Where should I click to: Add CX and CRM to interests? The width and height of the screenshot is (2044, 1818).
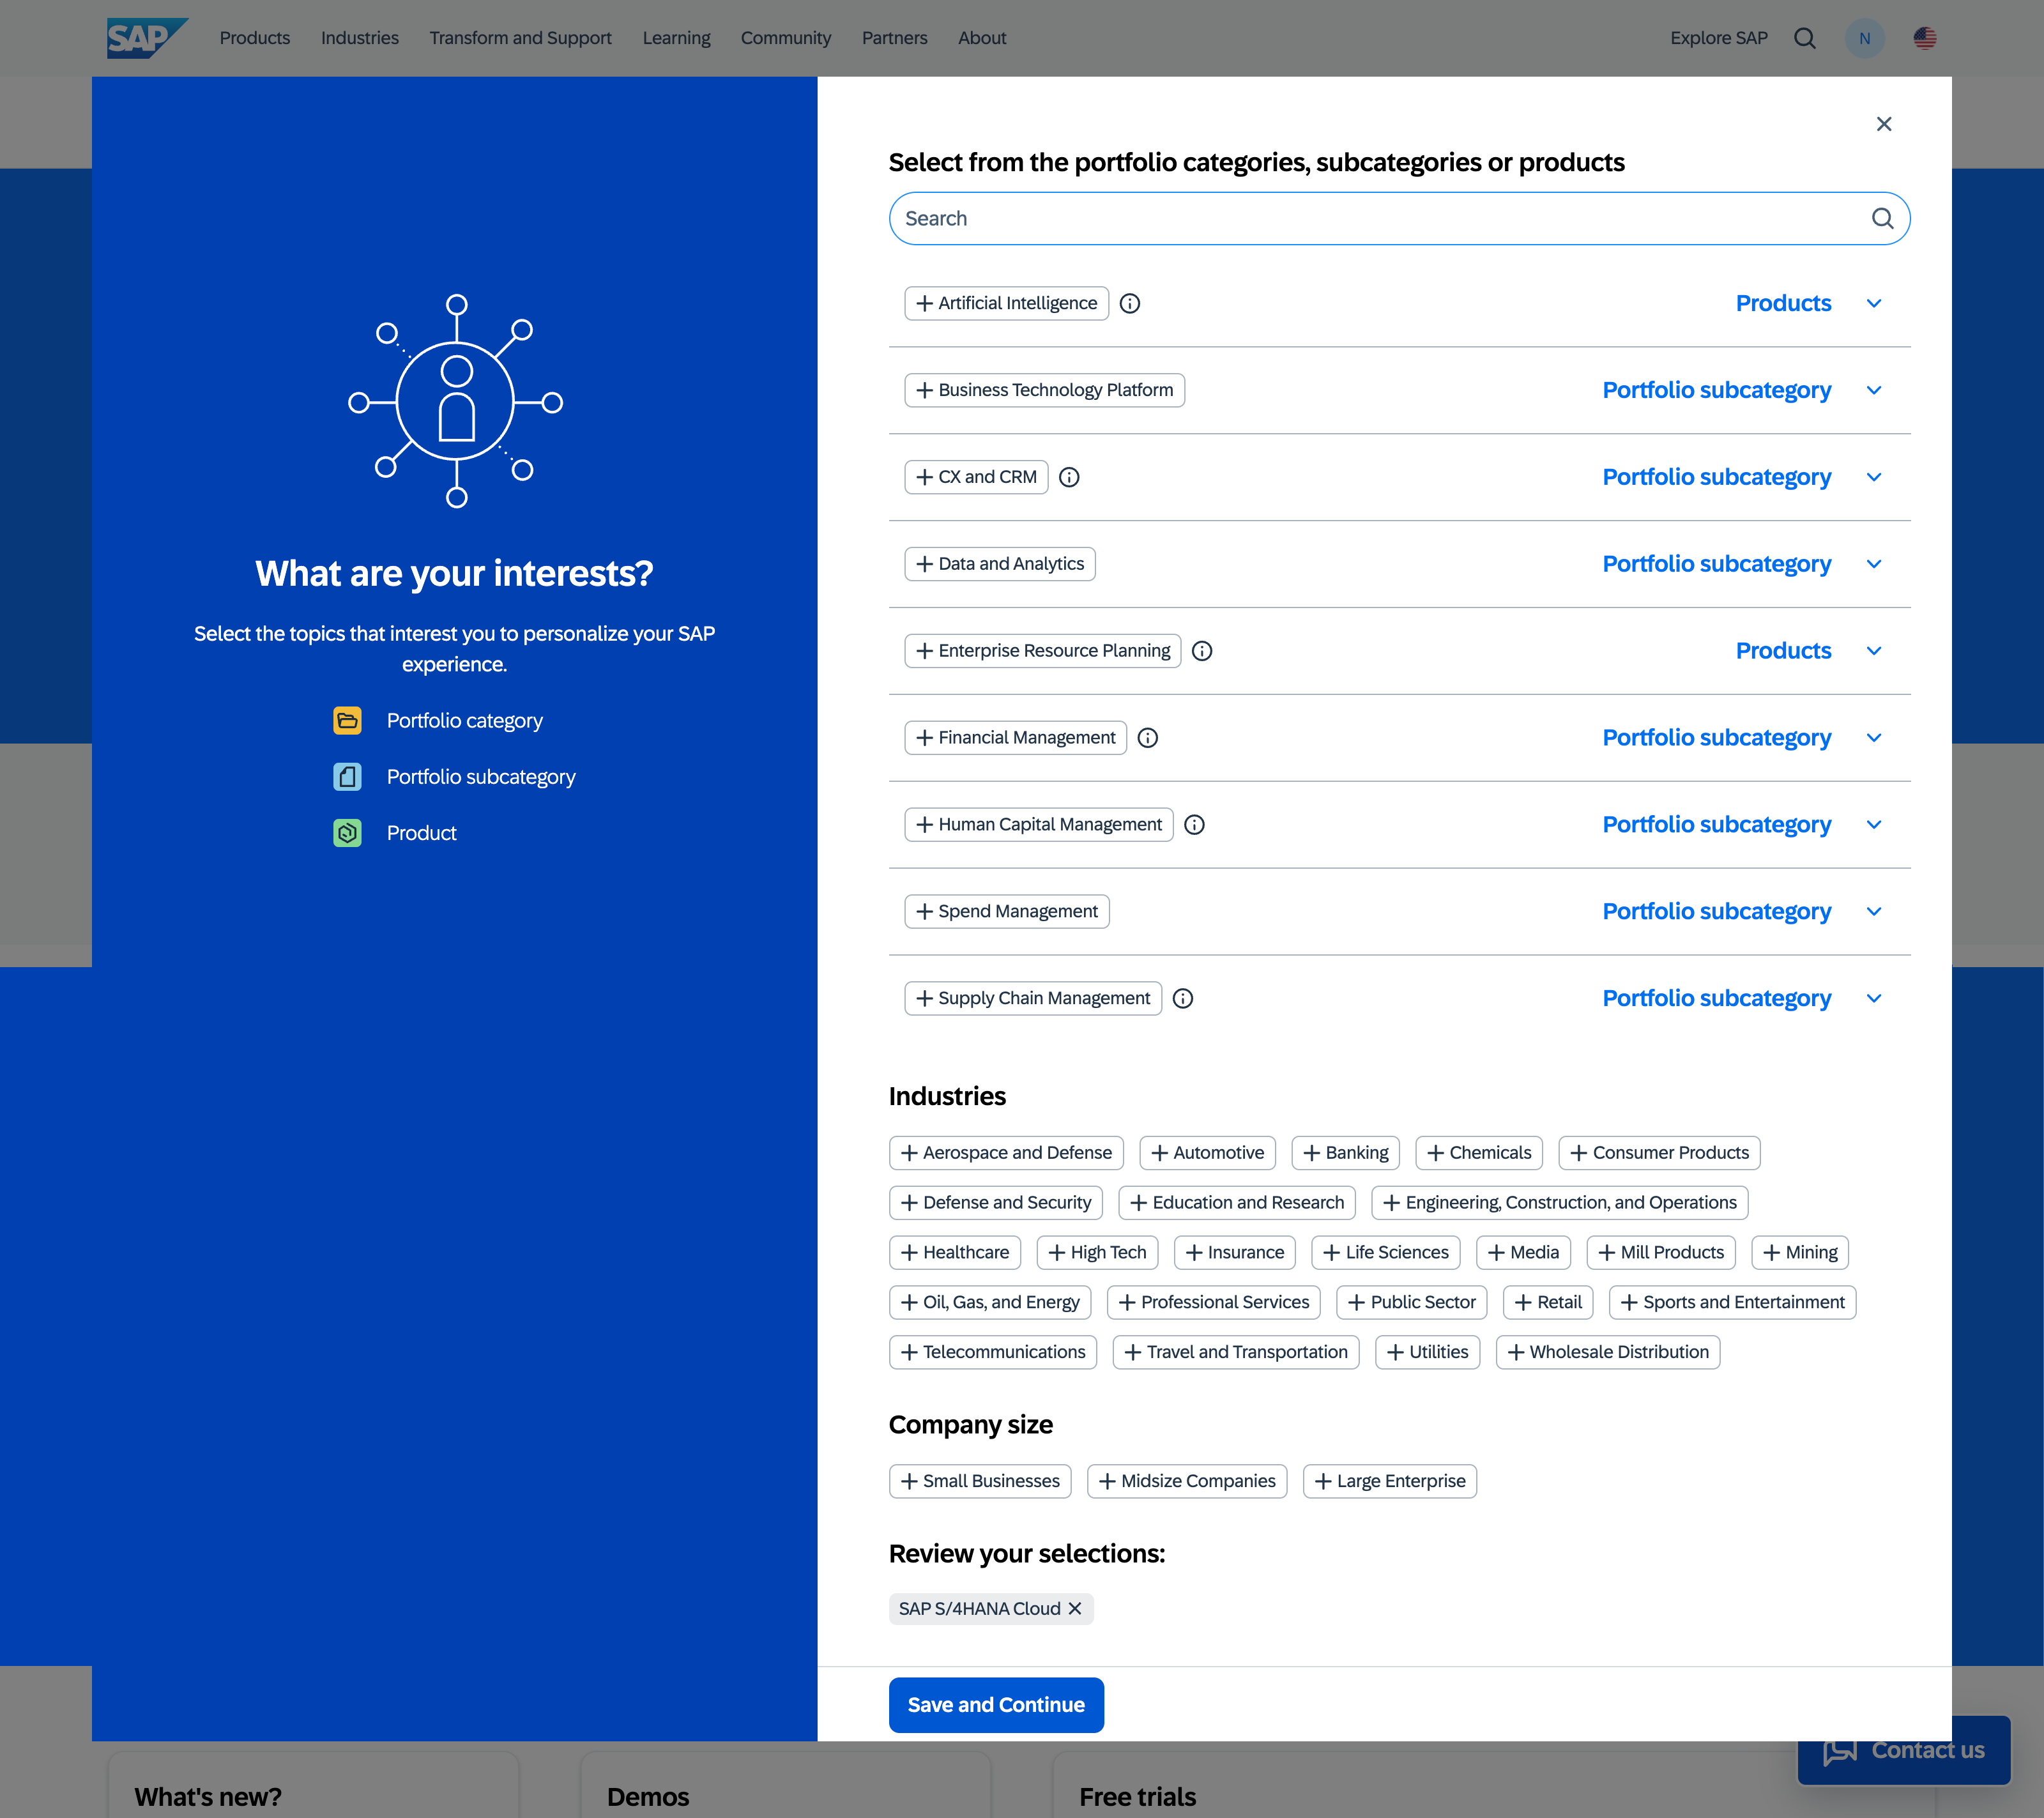pos(976,477)
